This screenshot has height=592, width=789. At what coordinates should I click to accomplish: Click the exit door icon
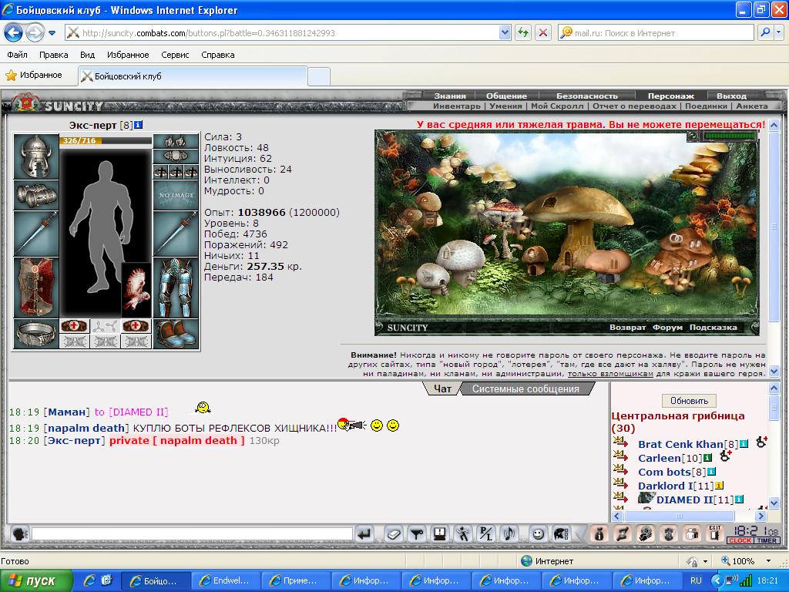(715, 533)
